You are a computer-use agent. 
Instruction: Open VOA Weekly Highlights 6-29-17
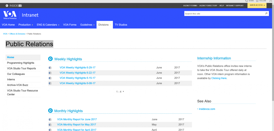(x=78, y=68)
